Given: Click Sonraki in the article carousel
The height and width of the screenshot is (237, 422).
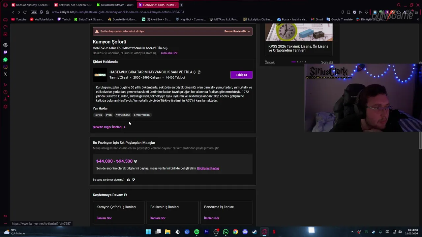Looking at the screenshot, I should click(327, 62).
